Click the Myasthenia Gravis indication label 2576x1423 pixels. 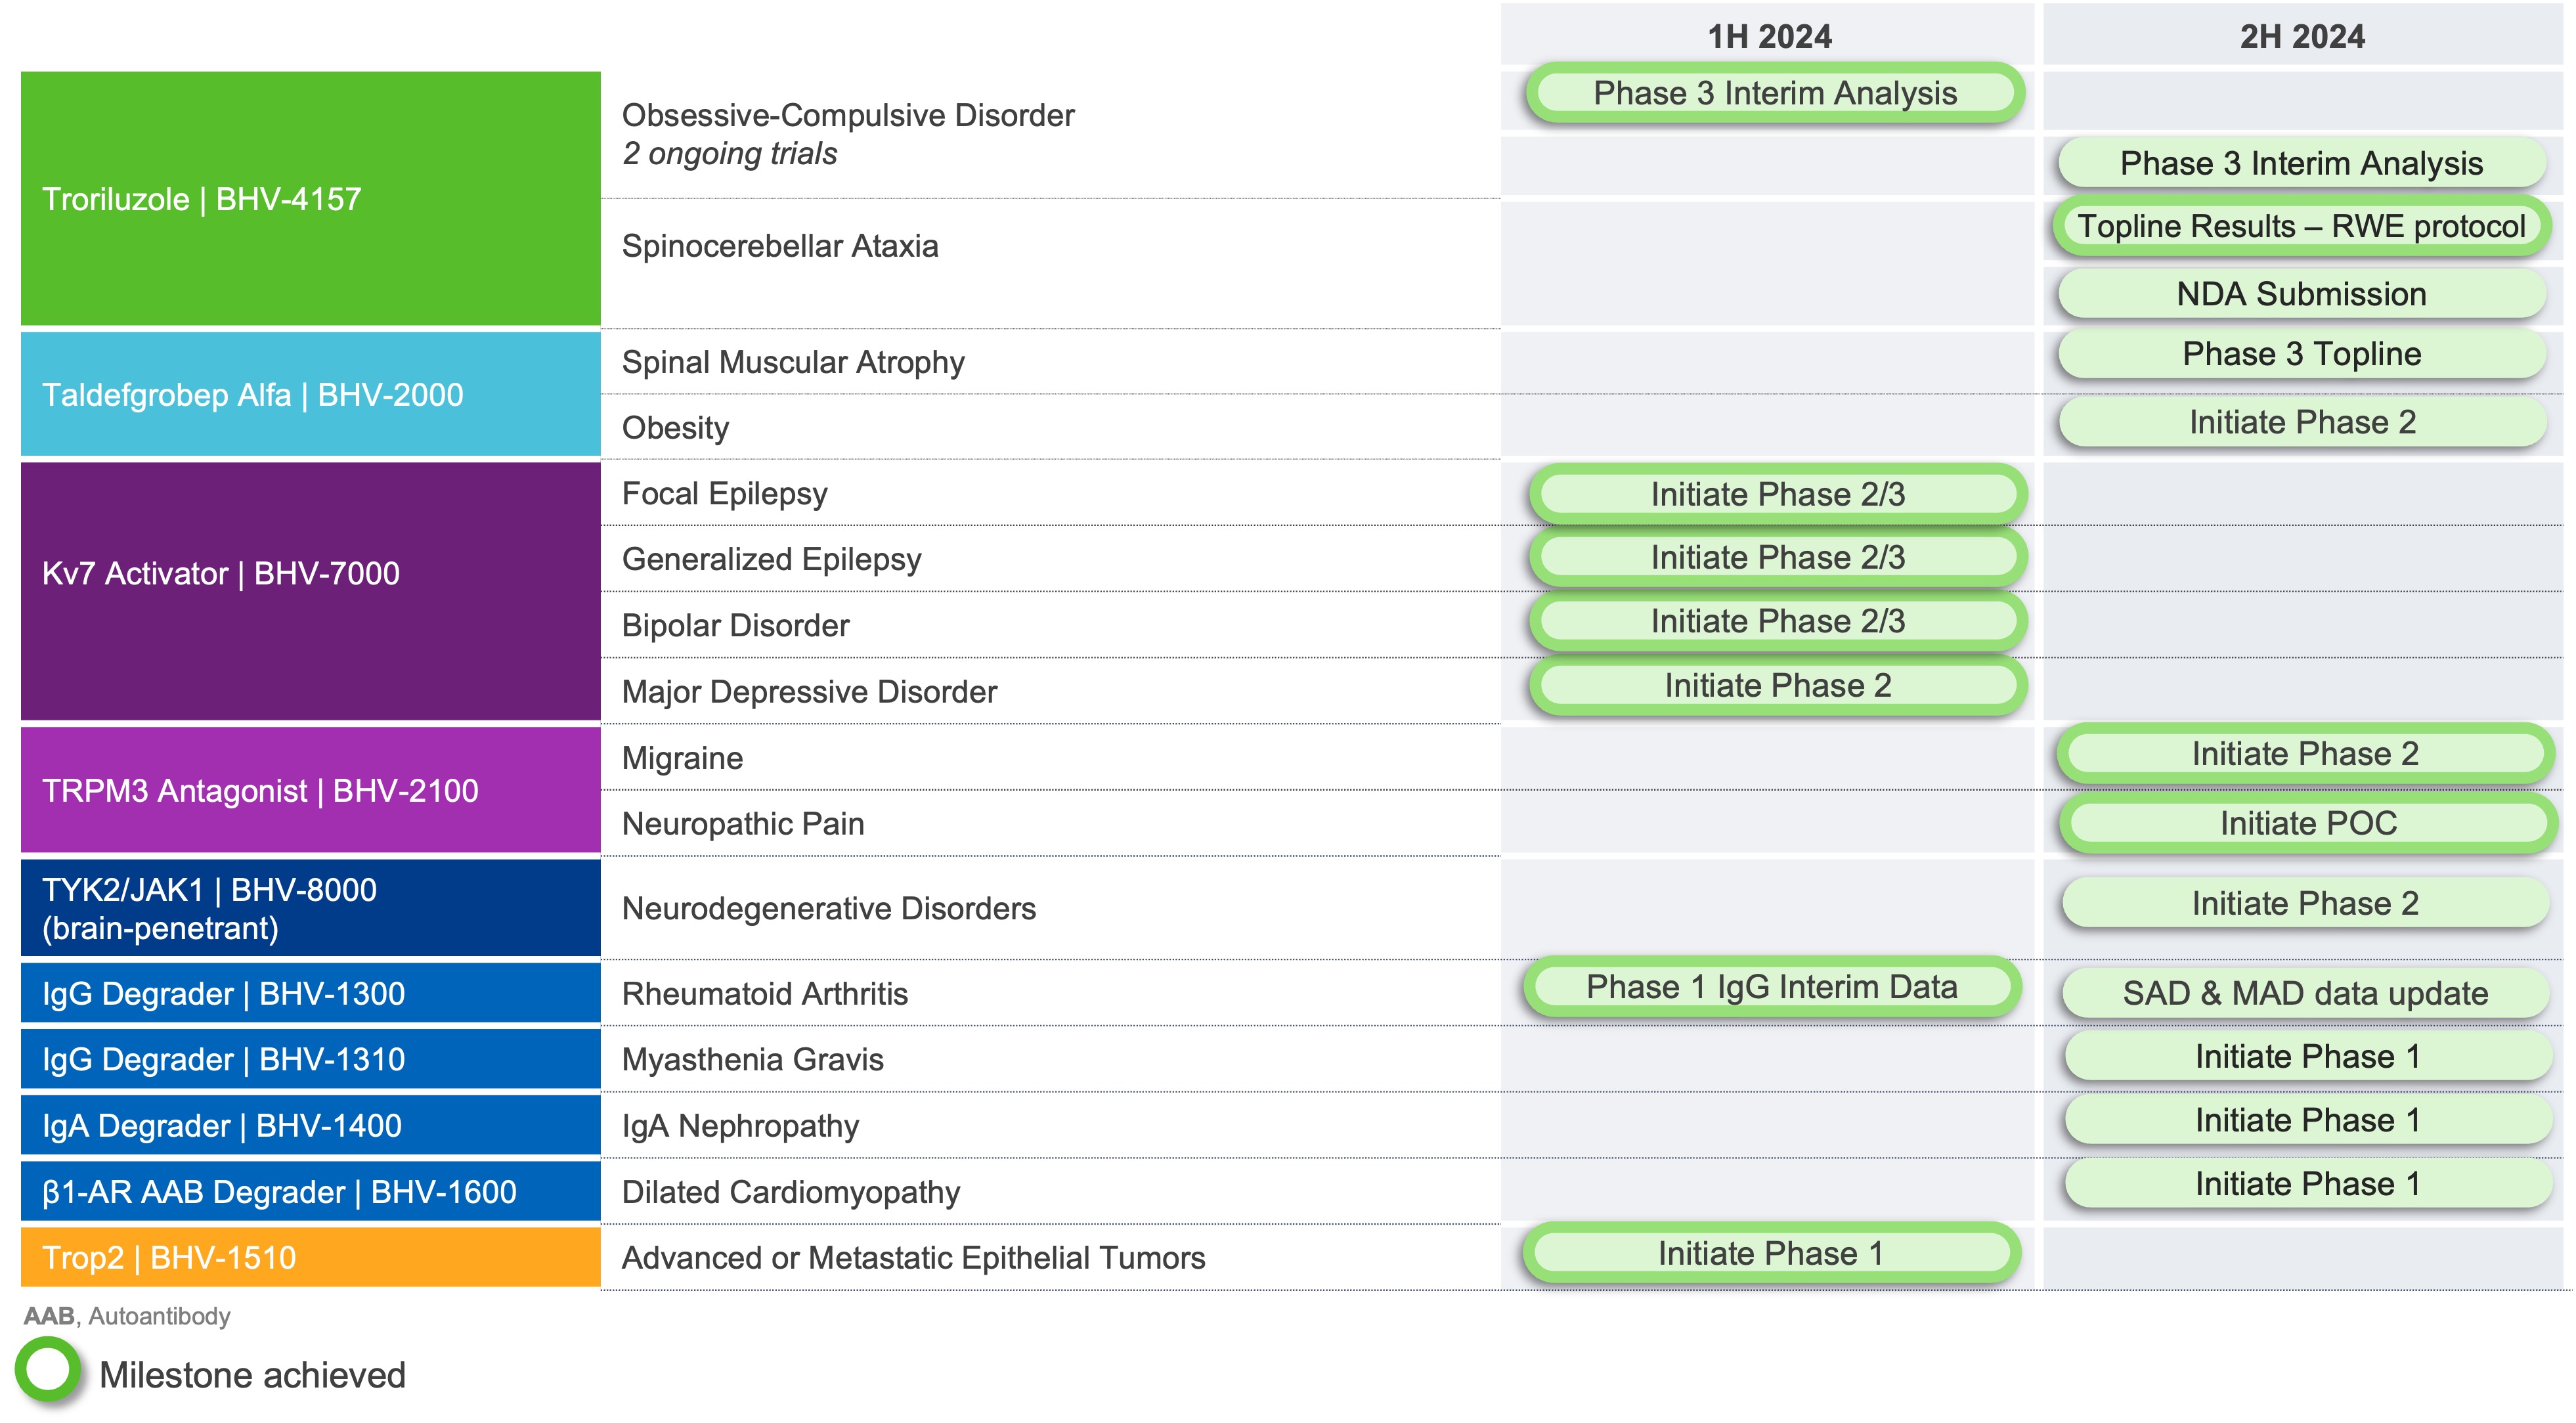click(752, 1059)
